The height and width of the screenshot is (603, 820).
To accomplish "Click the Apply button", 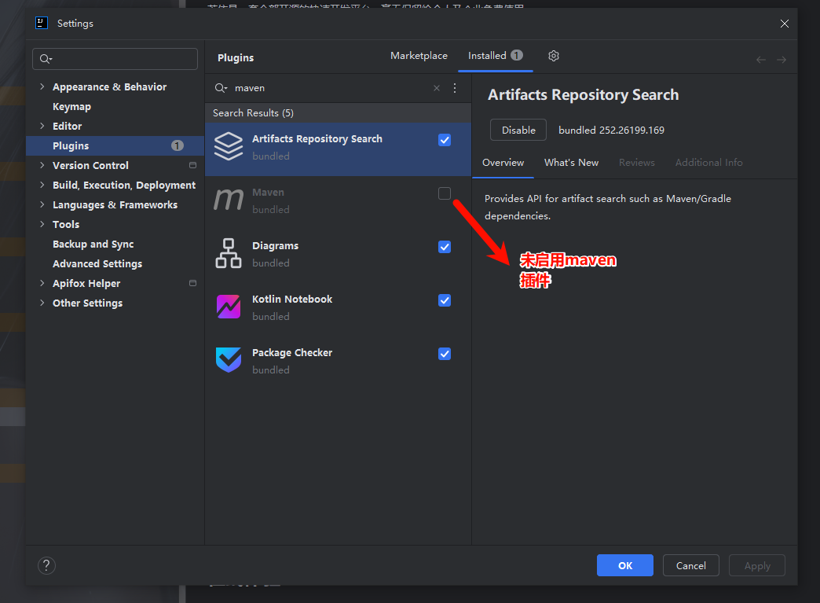I will 757,565.
